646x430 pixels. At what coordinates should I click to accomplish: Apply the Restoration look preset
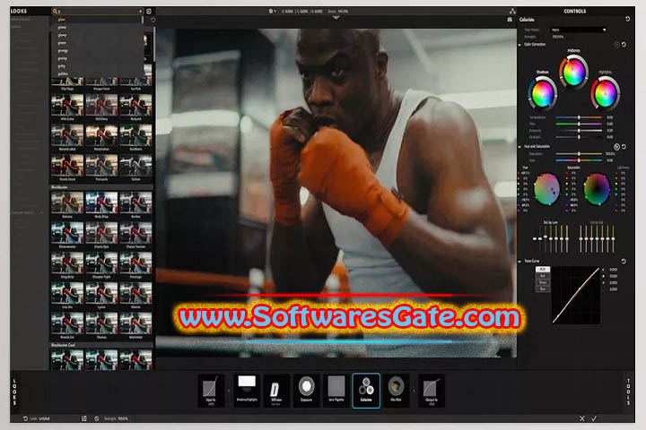(101, 137)
